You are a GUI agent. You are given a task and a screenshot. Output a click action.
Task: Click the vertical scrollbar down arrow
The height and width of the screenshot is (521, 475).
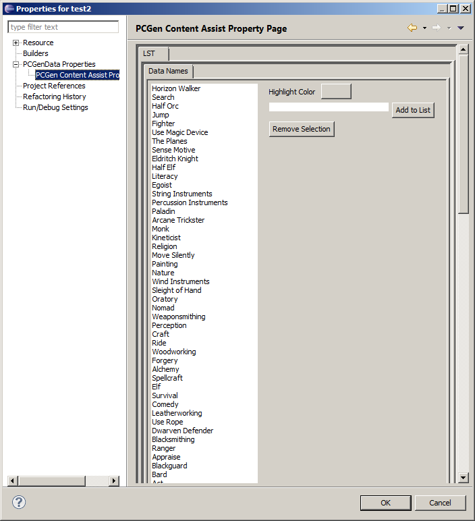(463, 478)
